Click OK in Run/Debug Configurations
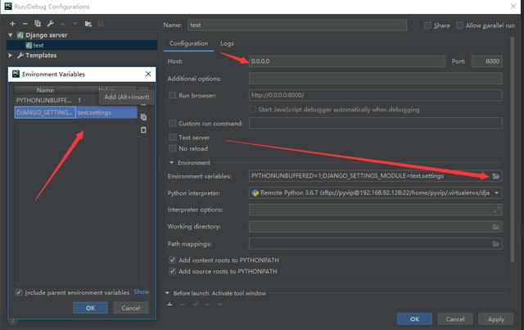524x330 pixels. coord(414,319)
